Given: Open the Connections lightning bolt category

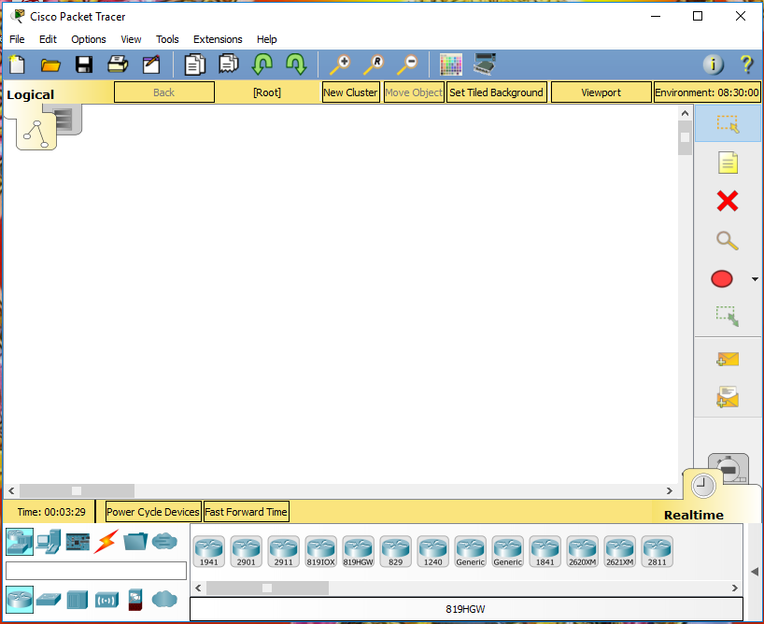Looking at the screenshot, I should (106, 541).
